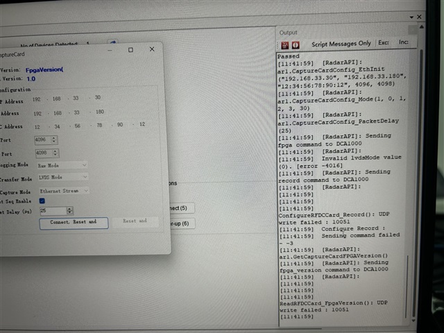The height and width of the screenshot is (333, 444).
Task: Click the ConfigureRFDCCard_Record(): UDP log line
Action: pos(334,215)
